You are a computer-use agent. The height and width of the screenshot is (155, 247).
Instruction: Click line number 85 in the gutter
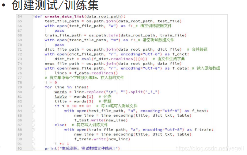[20, 116]
